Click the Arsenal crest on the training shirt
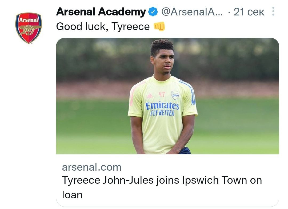This screenshot has width=288, height=209. 175,95
